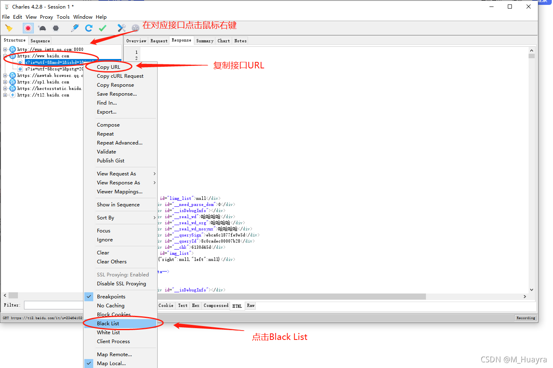Switch to the Overview tab
The image size is (553, 368).
(136, 41)
